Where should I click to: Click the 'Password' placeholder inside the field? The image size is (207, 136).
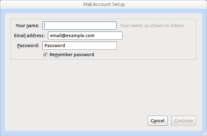click(55, 46)
